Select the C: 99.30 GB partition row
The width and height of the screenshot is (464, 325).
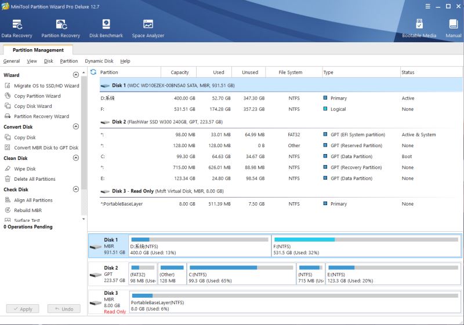(x=281, y=156)
